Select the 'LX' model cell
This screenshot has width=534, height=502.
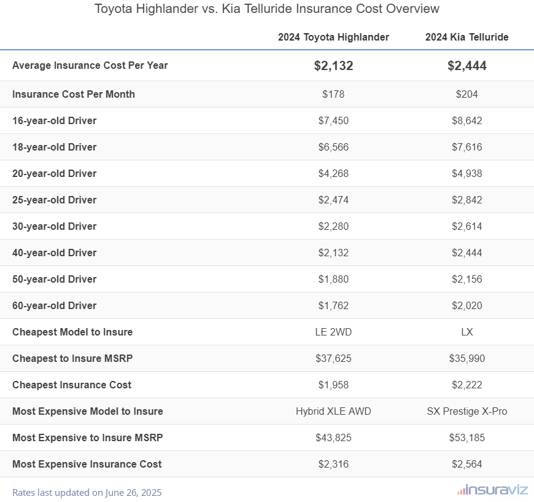point(467,332)
